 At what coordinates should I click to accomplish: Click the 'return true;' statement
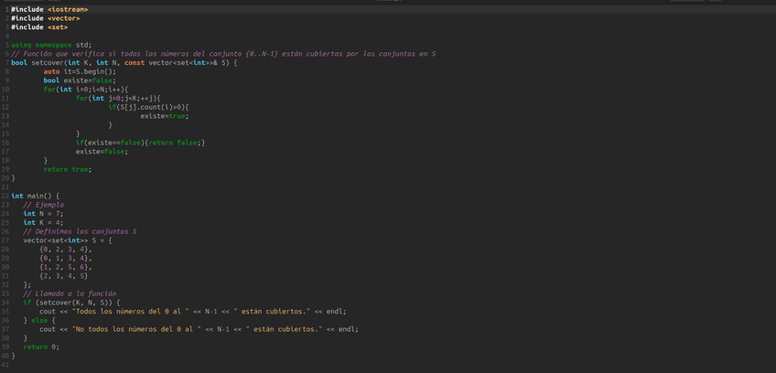(68, 169)
